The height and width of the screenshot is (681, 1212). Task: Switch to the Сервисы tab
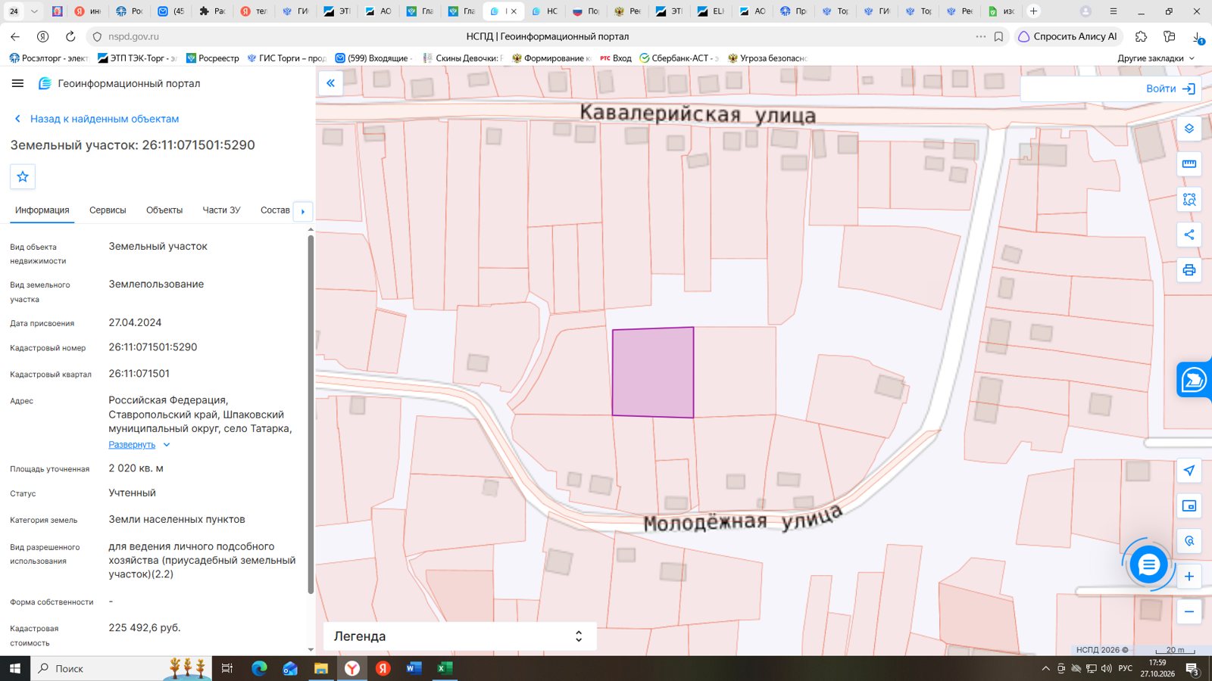(x=108, y=210)
